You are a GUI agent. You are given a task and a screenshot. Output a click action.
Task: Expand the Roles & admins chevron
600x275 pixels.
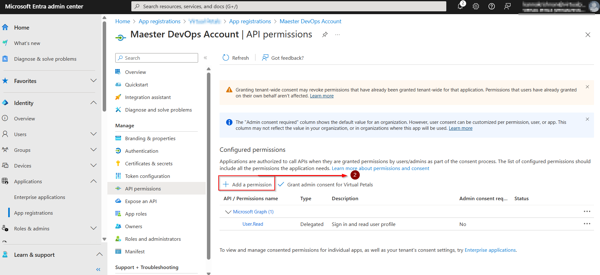[94, 228]
